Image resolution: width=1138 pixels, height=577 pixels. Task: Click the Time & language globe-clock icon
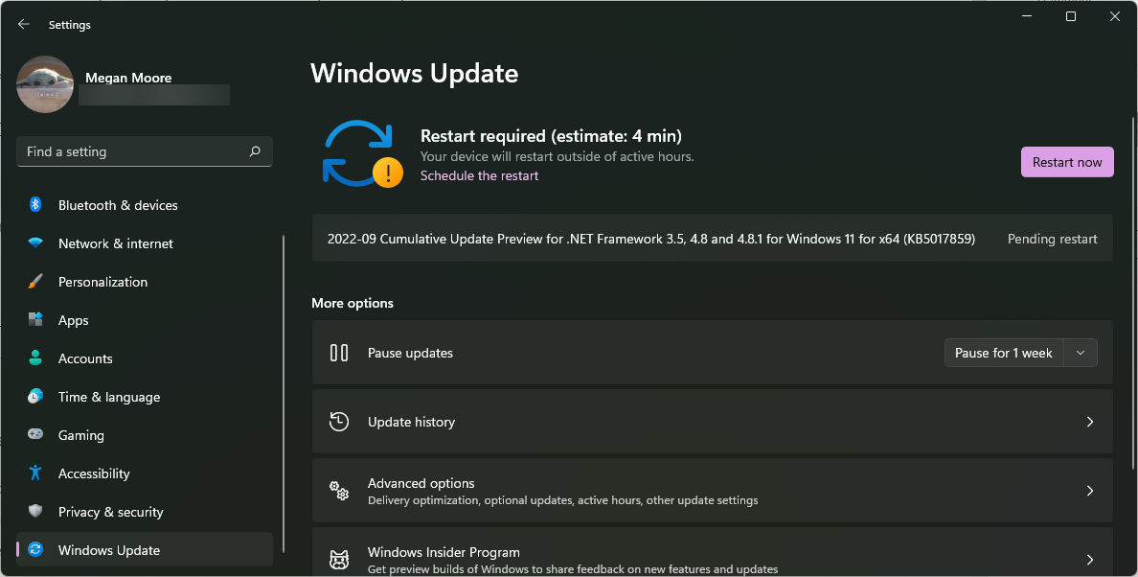click(34, 396)
